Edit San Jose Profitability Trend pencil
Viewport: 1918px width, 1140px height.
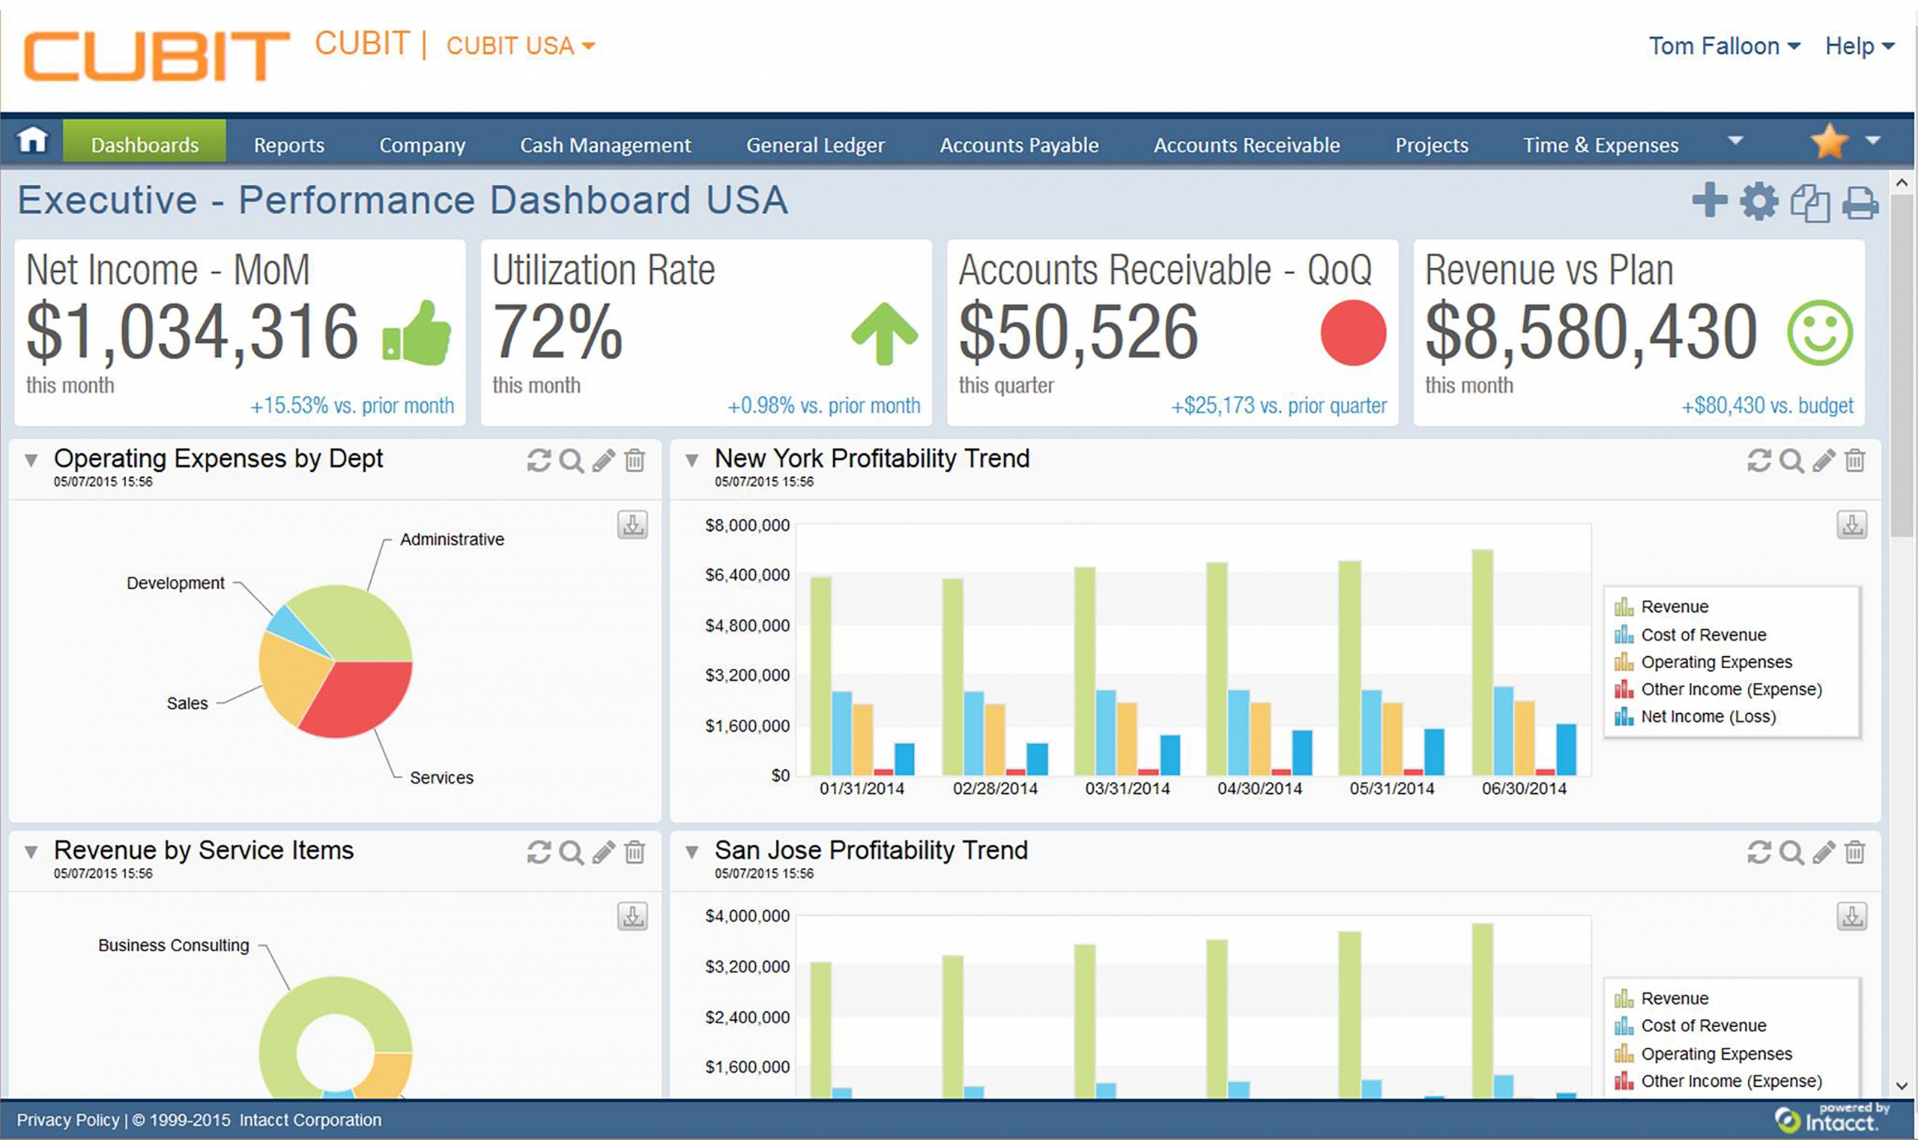click(x=1824, y=852)
